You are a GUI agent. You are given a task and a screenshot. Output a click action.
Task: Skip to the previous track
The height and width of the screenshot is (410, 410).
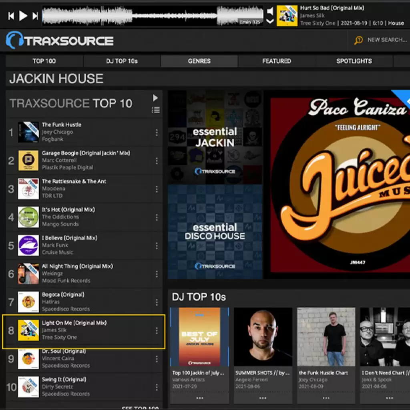coord(11,16)
